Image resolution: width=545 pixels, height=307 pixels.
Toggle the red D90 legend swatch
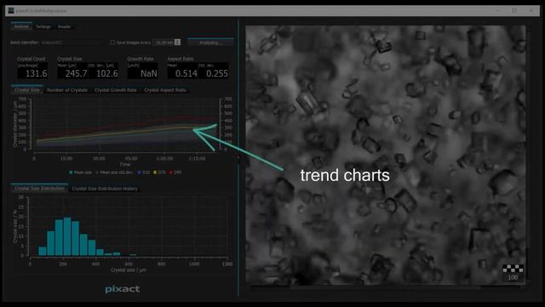(x=170, y=172)
